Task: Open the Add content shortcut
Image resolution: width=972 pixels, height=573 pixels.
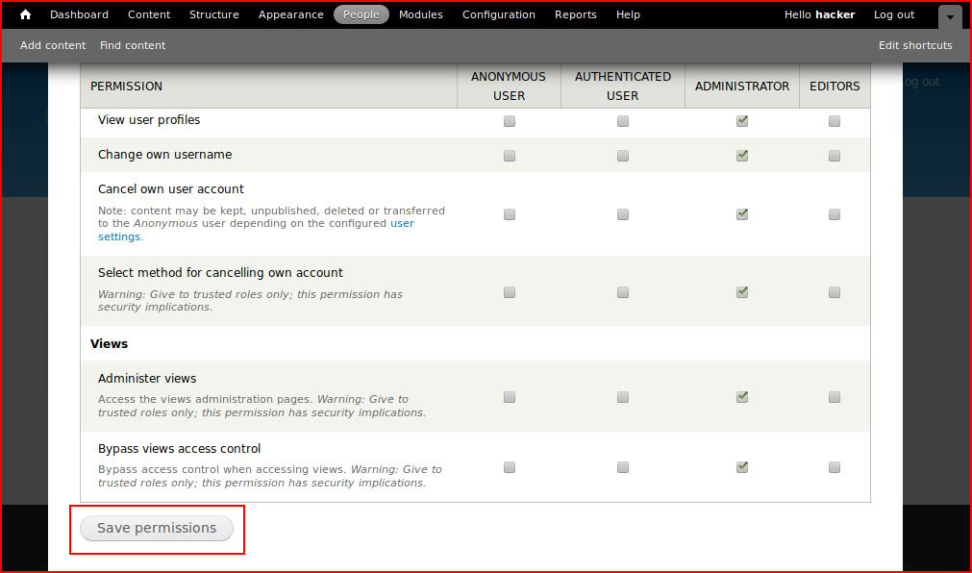Action: pyautogui.click(x=53, y=45)
